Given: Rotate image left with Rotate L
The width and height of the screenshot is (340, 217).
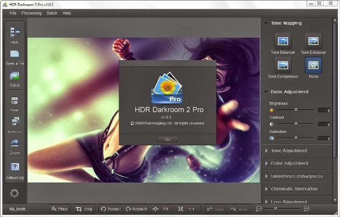Looking at the screenshot, I should 111,209.
